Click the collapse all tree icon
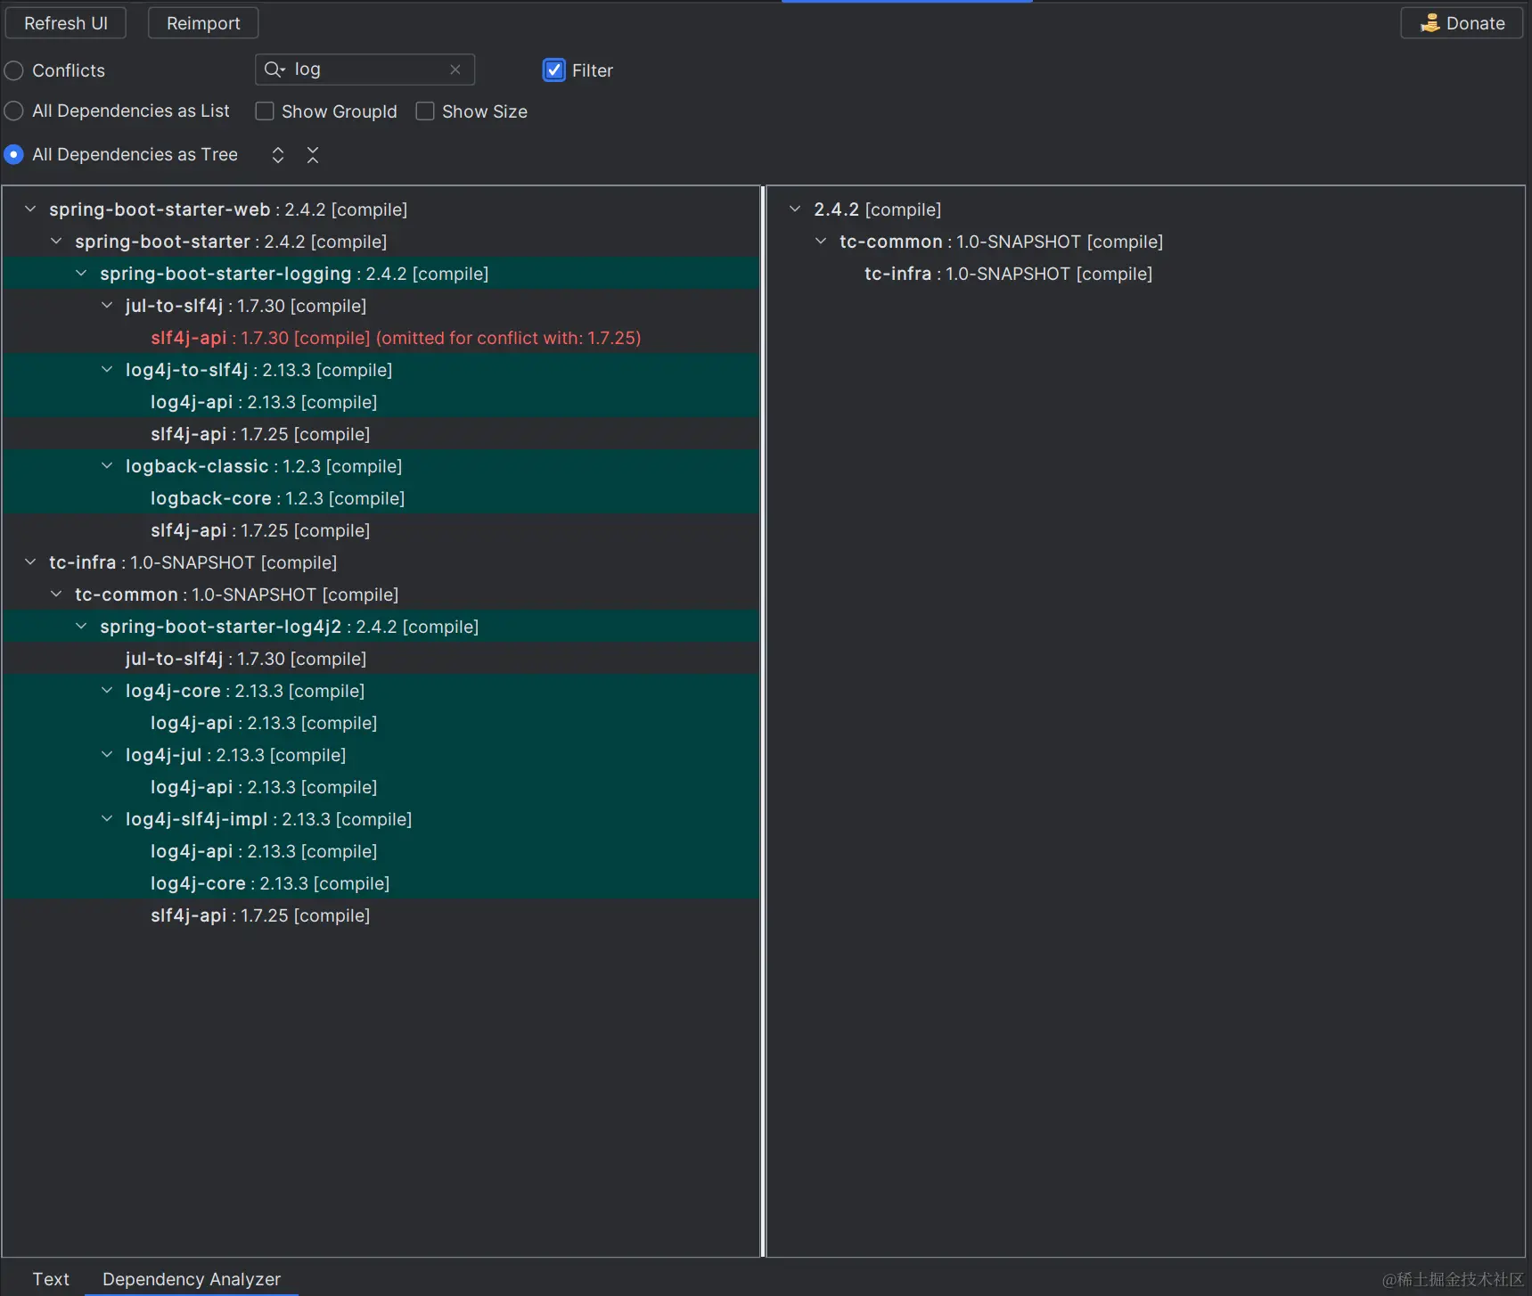1532x1296 pixels. pyautogui.click(x=313, y=155)
